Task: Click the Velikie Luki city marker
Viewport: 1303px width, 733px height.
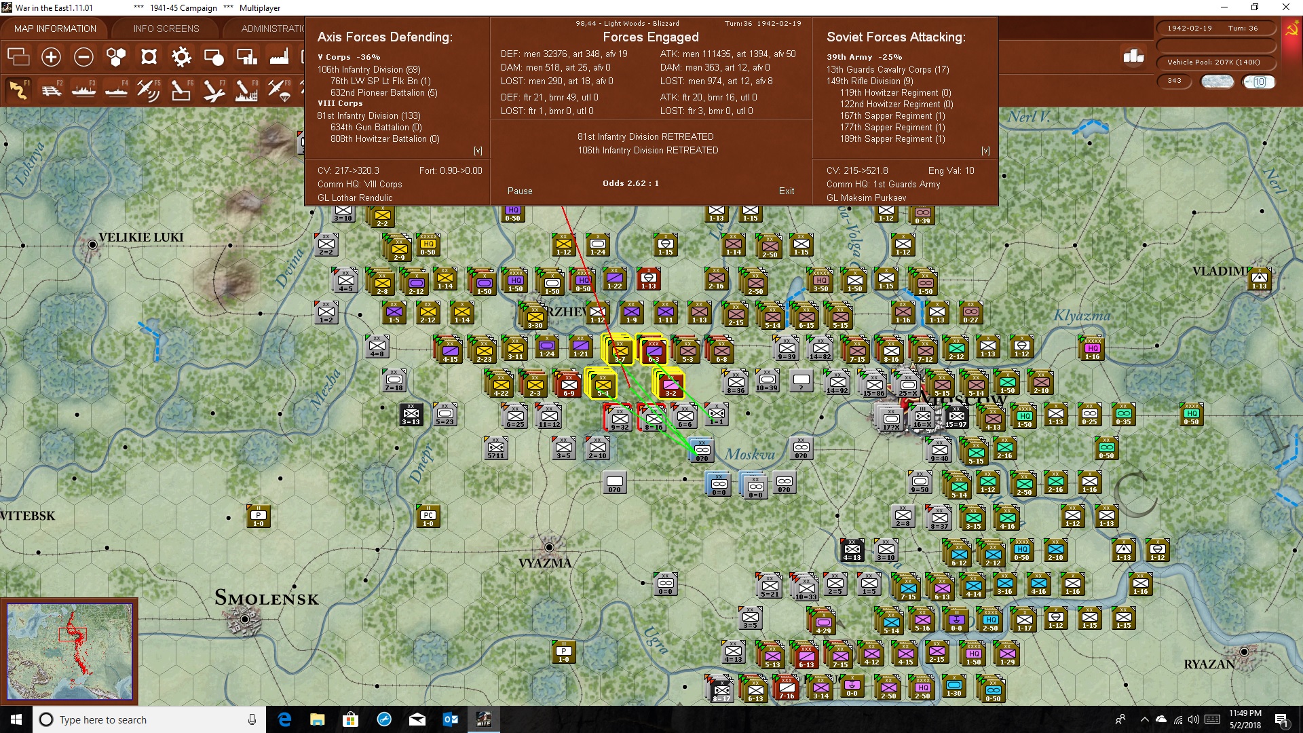Action: click(x=92, y=244)
